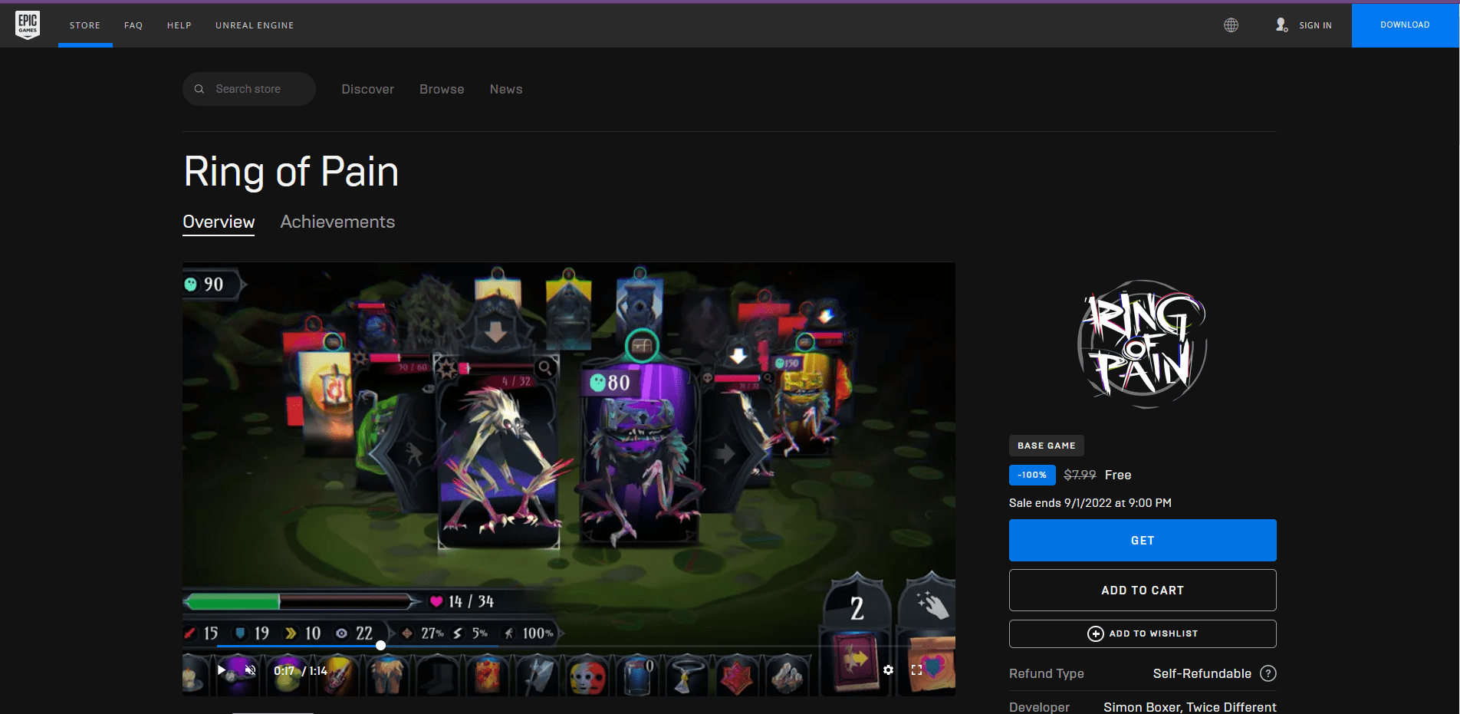
Task: Open video settings gear
Action: [x=888, y=670]
